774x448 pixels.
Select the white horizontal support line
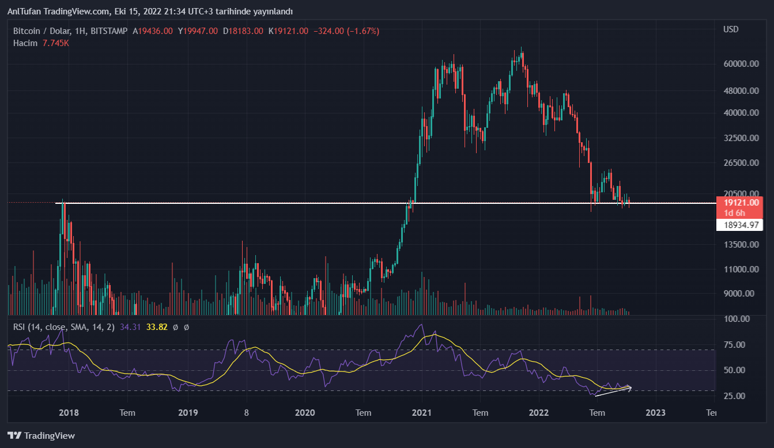click(x=346, y=203)
